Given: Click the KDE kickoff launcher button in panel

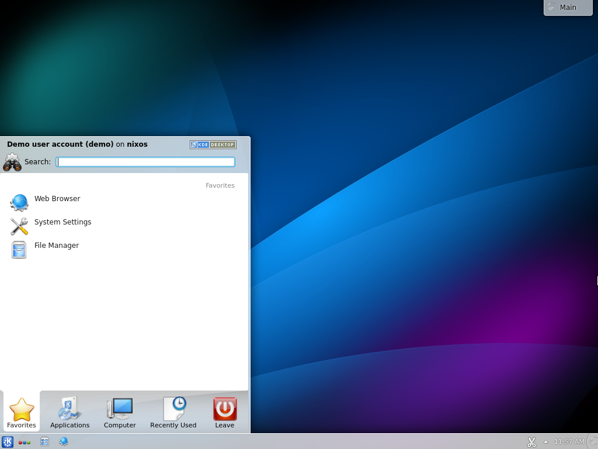Looking at the screenshot, I should (x=7, y=442).
